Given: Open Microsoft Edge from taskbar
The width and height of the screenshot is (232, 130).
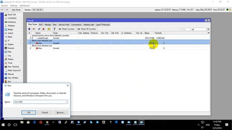Looking at the screenshot, I should point(34,122).
